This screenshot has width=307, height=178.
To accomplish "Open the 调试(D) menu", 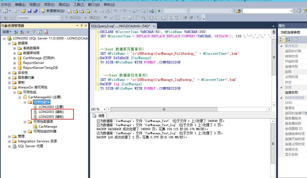I will tap(64, 5).
